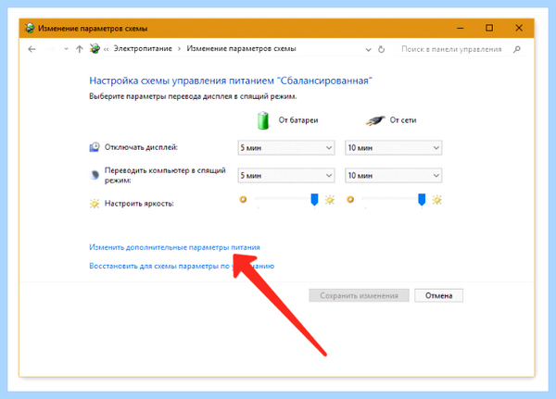
Task: Click battery brightness slider handle
Action: (314, 200)
